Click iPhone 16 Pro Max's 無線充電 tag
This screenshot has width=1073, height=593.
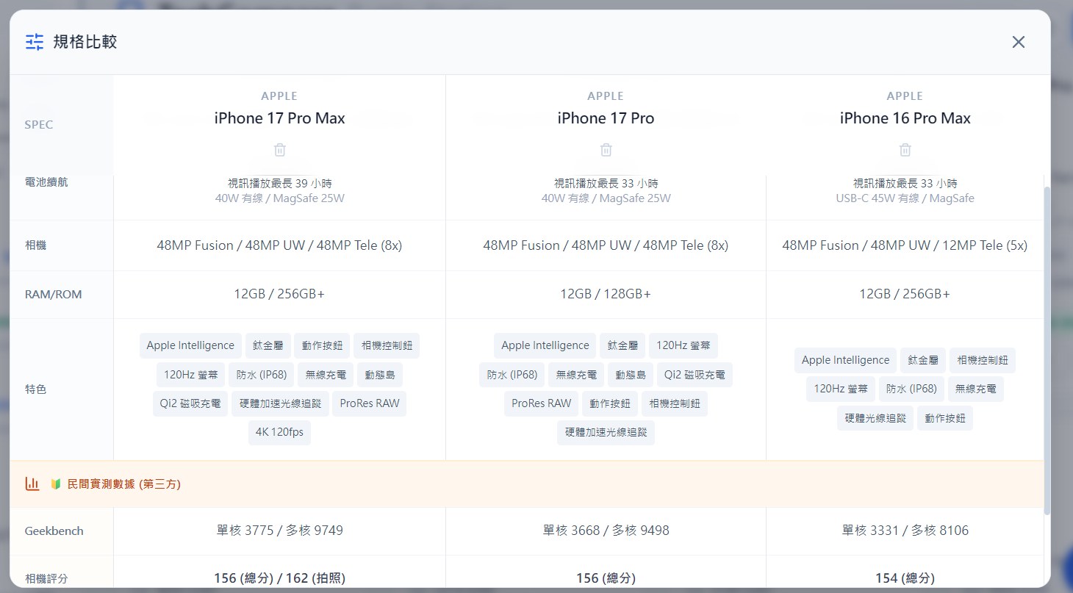coord(975,389)
